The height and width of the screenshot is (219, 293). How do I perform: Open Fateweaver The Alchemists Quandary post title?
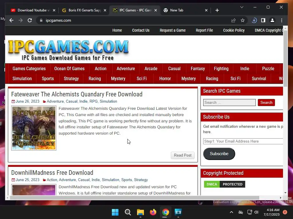tap(77, 94)
